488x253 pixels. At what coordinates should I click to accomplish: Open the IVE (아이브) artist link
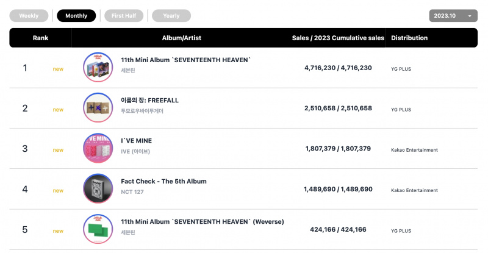[x=135, y=152]
